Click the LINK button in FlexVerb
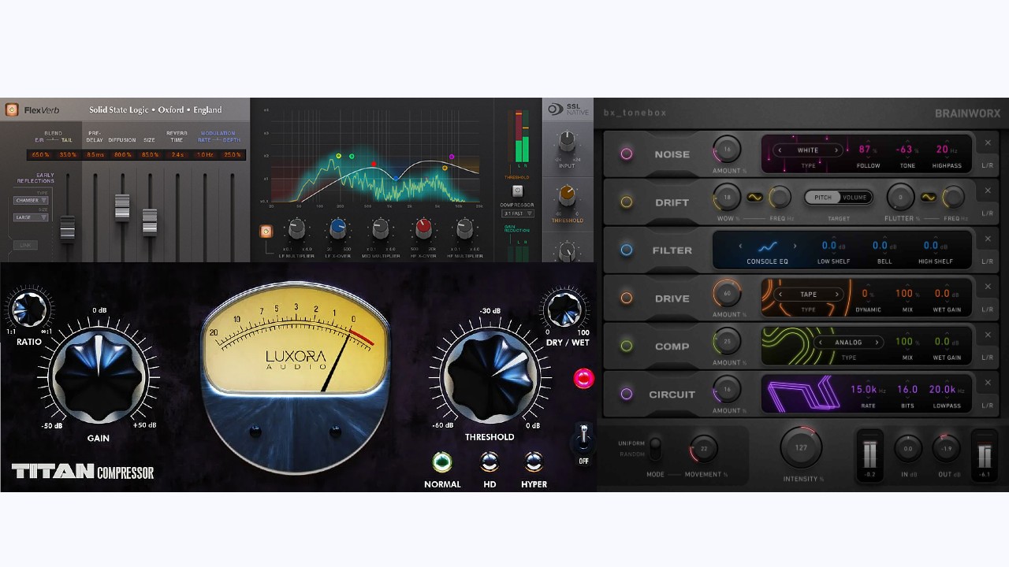1009x567 pixels. click(25, 246)
